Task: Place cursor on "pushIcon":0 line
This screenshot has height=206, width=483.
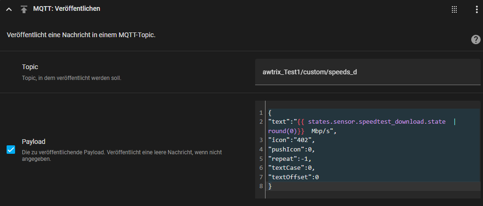Action: [x=292, y=150]
